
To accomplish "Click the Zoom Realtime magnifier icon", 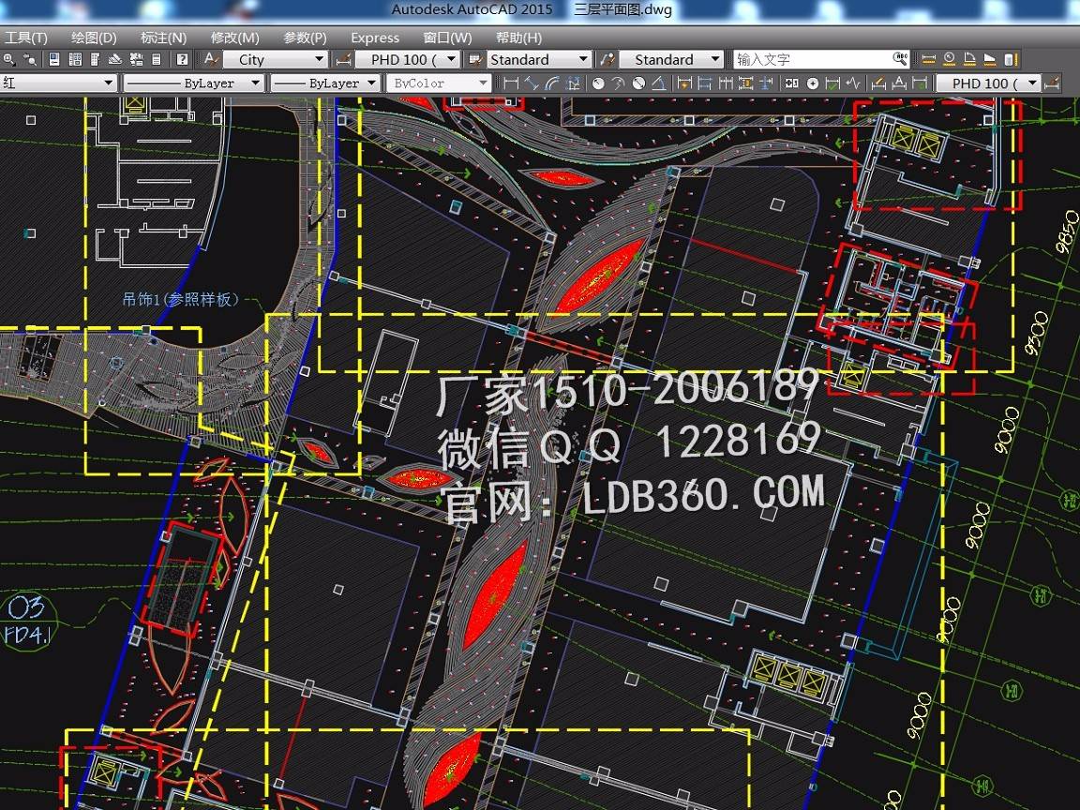I will tap(8, 59).
